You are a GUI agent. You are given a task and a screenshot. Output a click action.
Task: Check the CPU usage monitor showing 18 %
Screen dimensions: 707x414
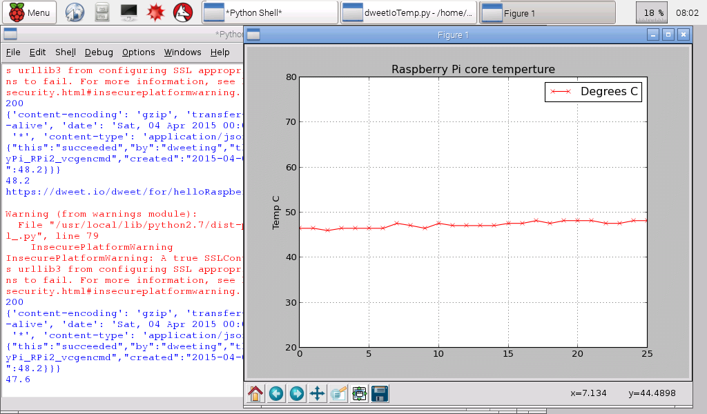(652, 12)
